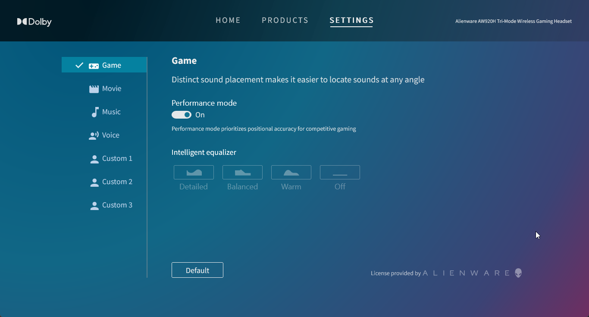Viewport: 589px width, 317px height.
Task: Switch to the Movie profile label
Action: click(x=112, y=88)
